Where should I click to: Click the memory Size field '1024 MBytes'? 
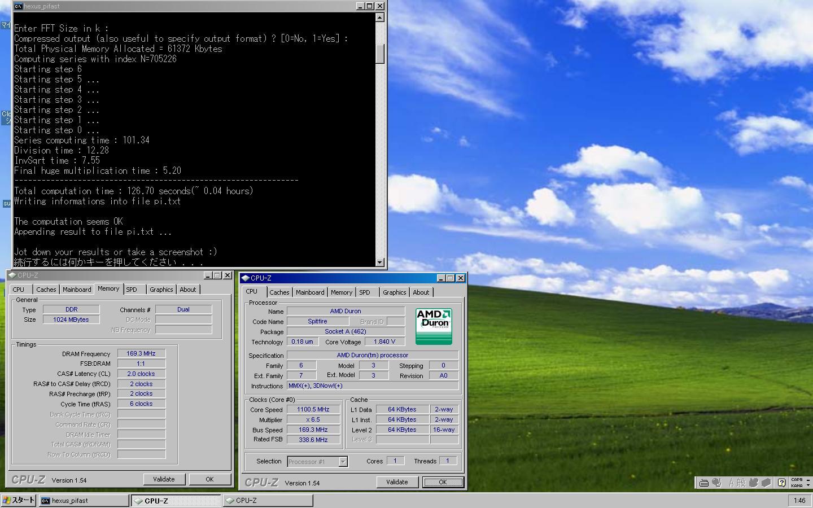pyautogui.click(x=71, y=319)
